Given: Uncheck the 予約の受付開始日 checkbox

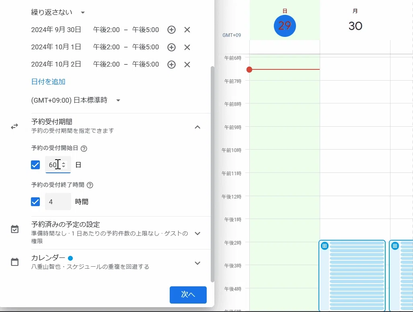Looking at the screenshot, I should click(x=35, y=165).
